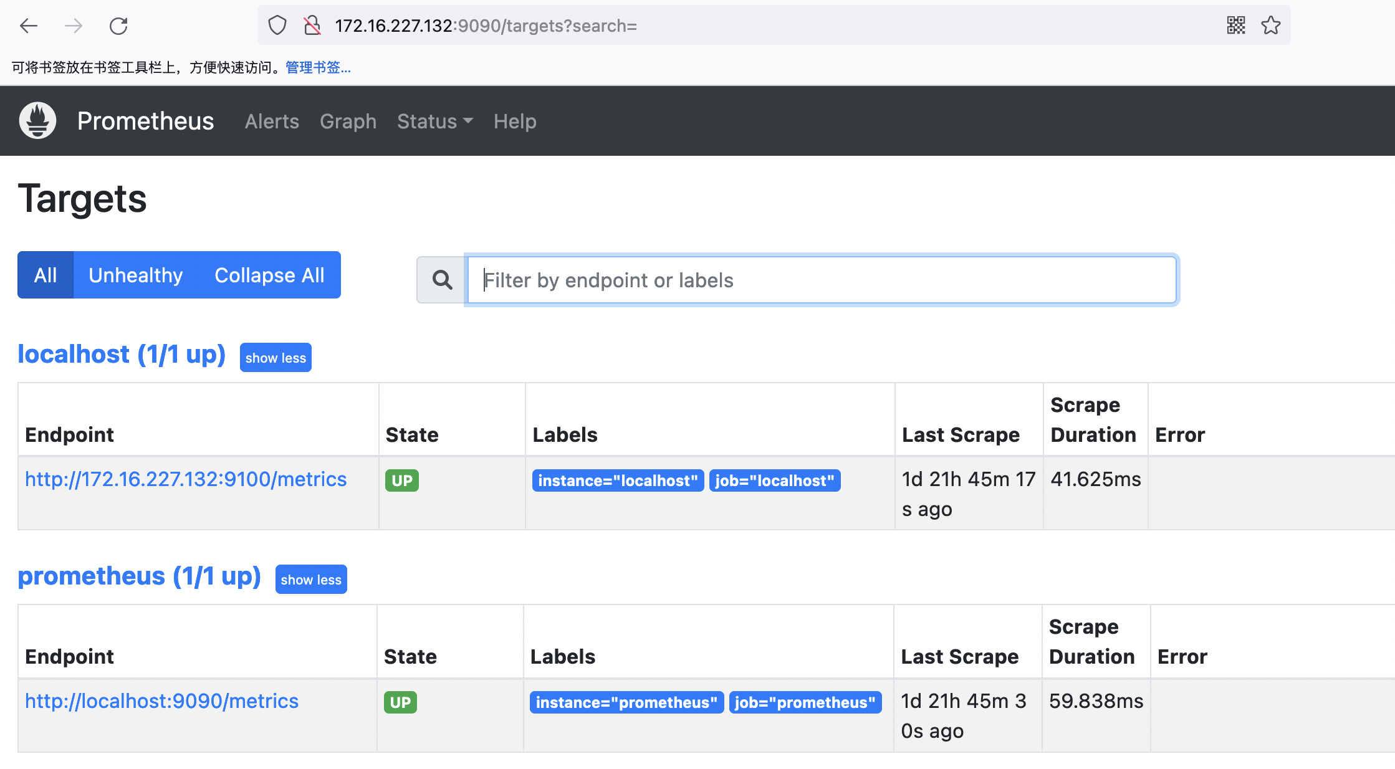
Task: Click the shield tracking protection icon
Action: coord(277,26)
